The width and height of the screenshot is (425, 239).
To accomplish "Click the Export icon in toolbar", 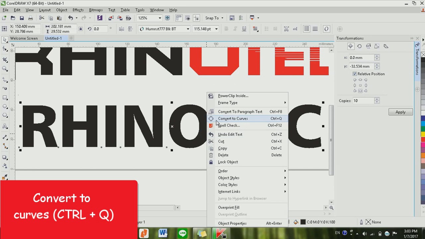I will [x=120, y=18].
